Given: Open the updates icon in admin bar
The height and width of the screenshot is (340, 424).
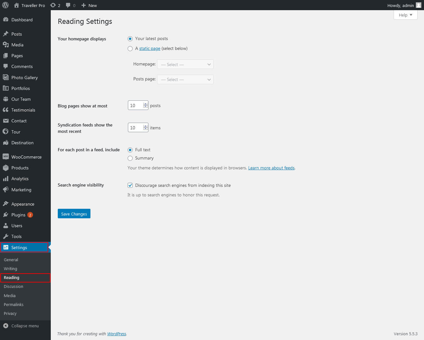Looking at the screenshot, I should pos(53,5).
